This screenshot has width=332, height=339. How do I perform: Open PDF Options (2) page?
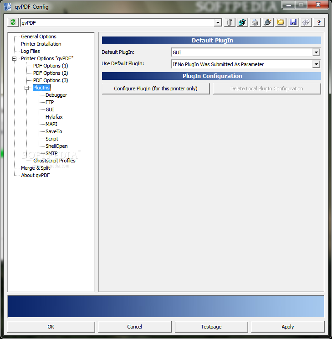[51, 73]
